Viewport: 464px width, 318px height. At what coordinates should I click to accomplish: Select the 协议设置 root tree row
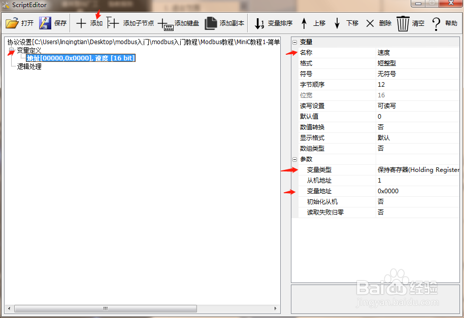coord(143,42)
